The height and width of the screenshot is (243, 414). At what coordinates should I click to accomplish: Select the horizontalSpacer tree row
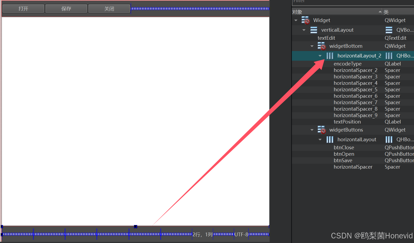(353, 167)
